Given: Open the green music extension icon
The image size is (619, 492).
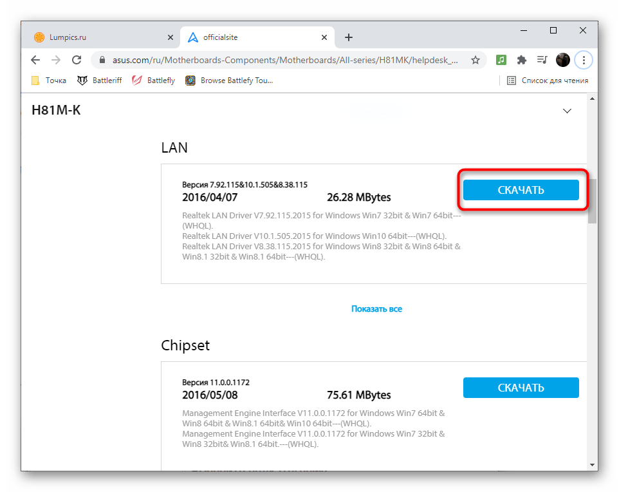Looking at the screenshot, I should tap(502, 60).
